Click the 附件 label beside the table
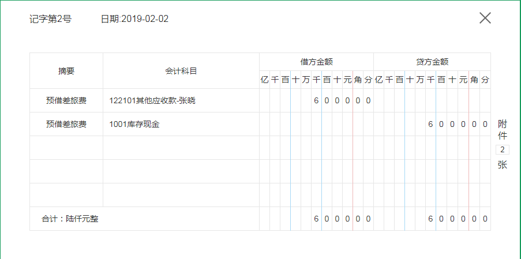 [503, 130]
